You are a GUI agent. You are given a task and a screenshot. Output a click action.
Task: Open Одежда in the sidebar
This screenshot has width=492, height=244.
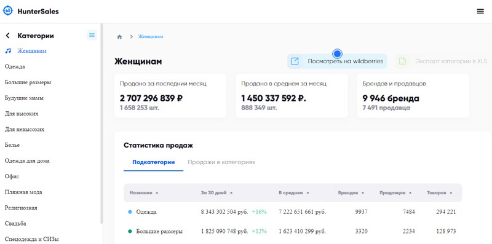pos(15,66)
